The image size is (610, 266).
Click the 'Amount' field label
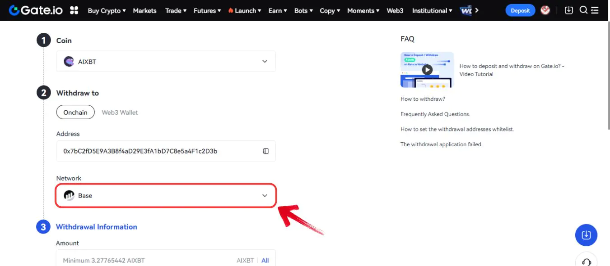67,243
